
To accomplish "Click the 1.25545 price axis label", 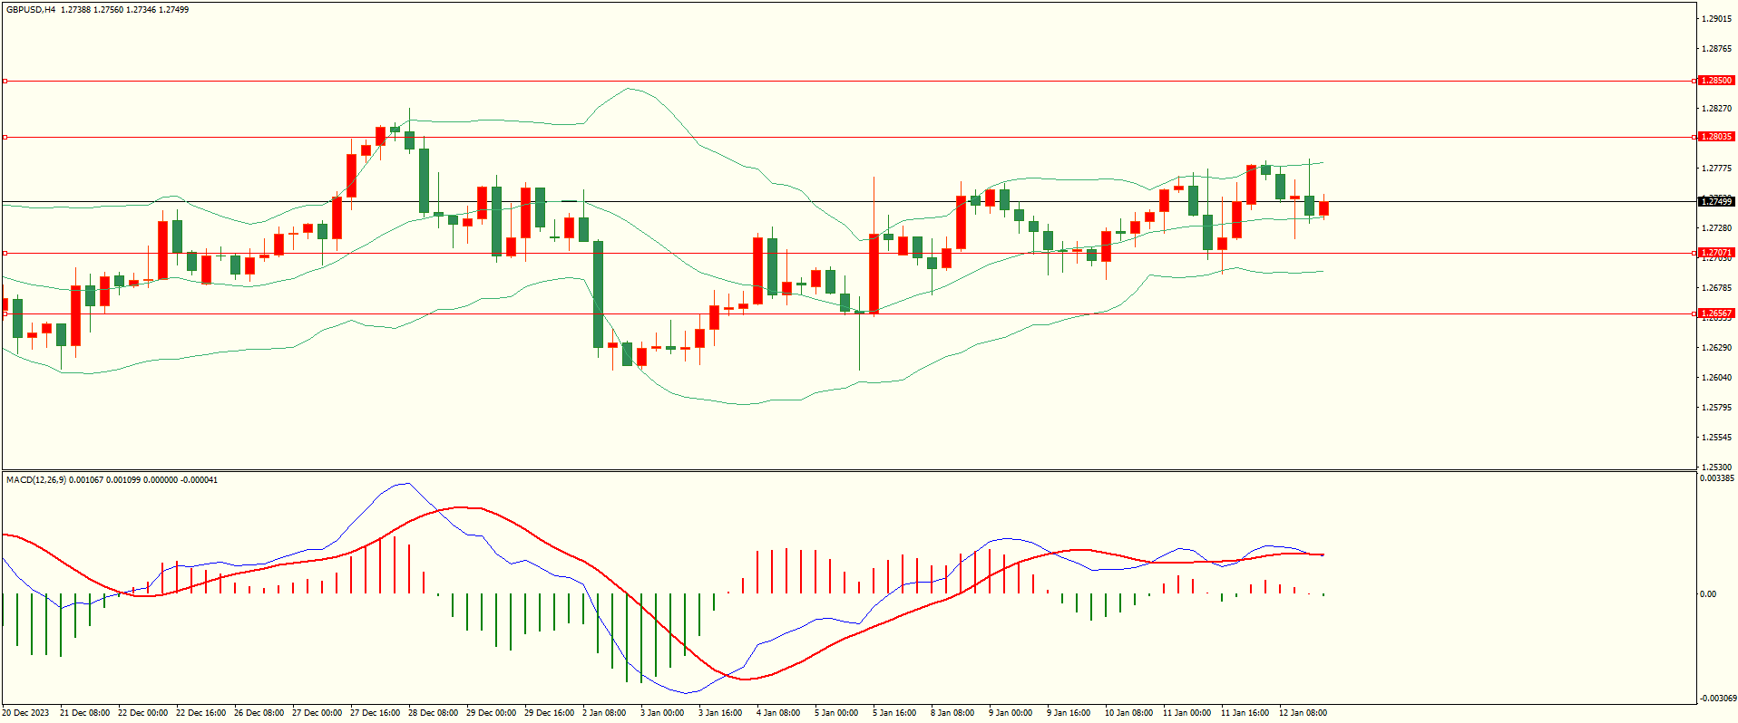I will tap(1717, 438).
